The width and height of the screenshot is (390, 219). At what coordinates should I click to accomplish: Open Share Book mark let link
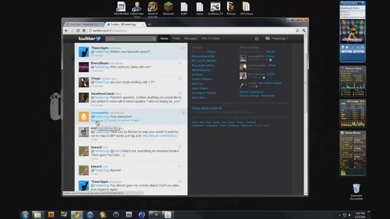pos(207,108)
